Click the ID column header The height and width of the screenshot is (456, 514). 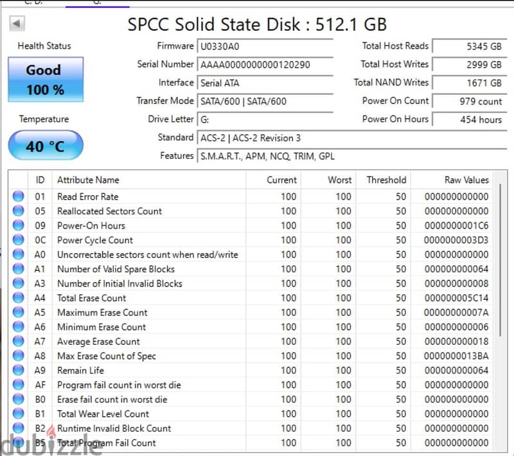click(40, 180)
